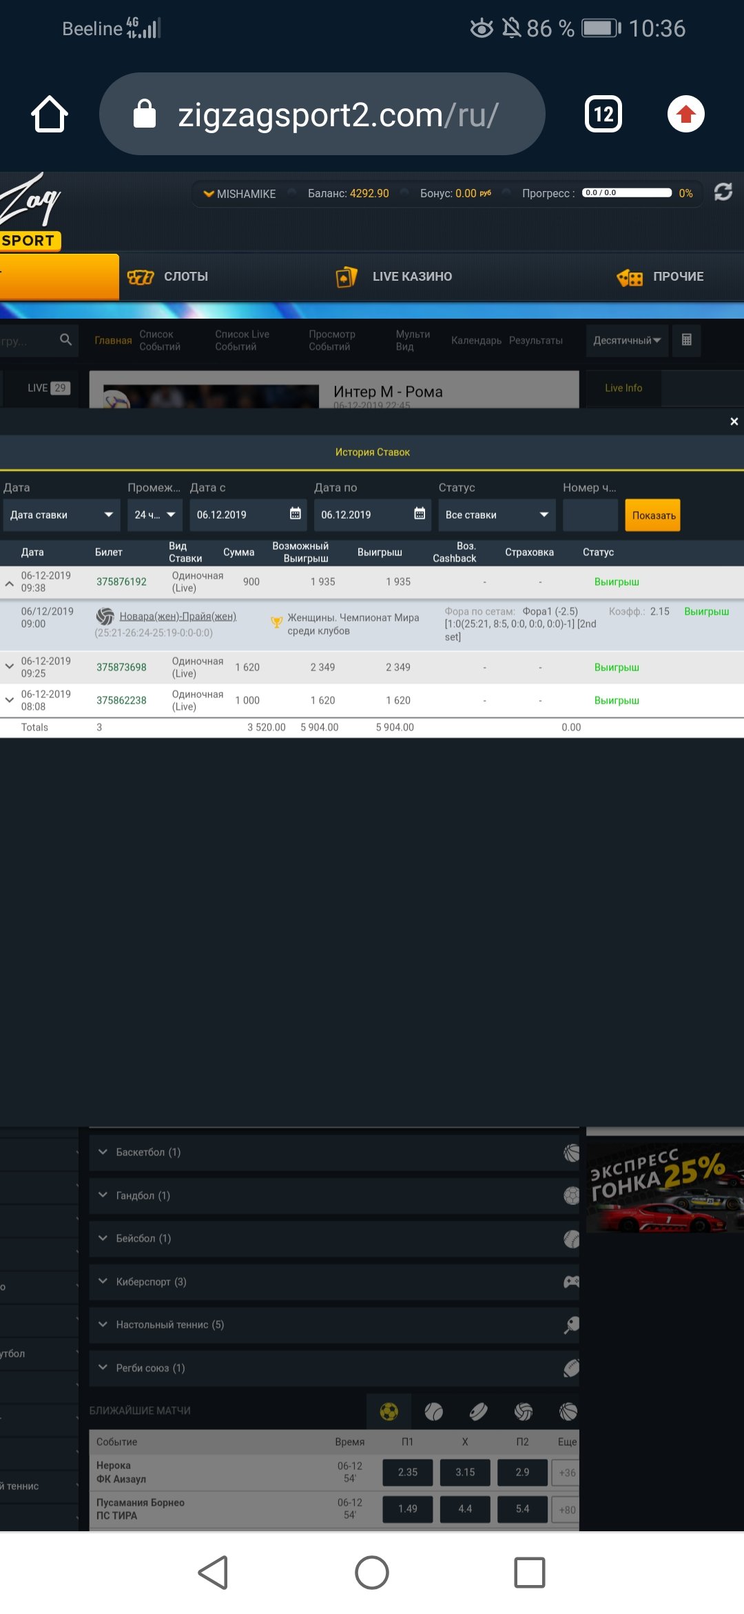Open the 'Дата по' calendar picker icon
Image resolution: width=744 pixels, height=1614 pixels.
pyautogui.click(x=419, y=514)
